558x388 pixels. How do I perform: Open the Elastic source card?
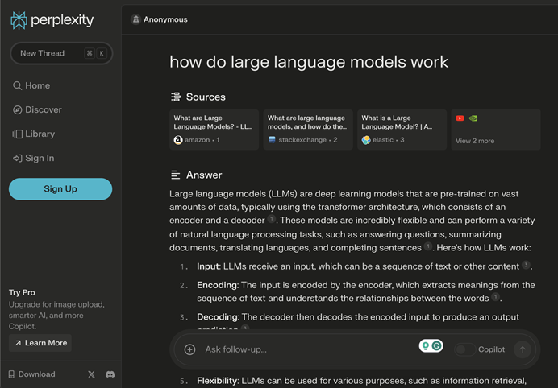[402, 130]
